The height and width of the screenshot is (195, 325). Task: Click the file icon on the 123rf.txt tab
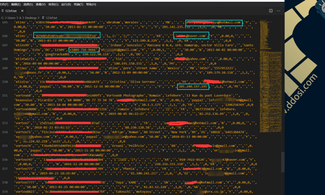(3, 11)
